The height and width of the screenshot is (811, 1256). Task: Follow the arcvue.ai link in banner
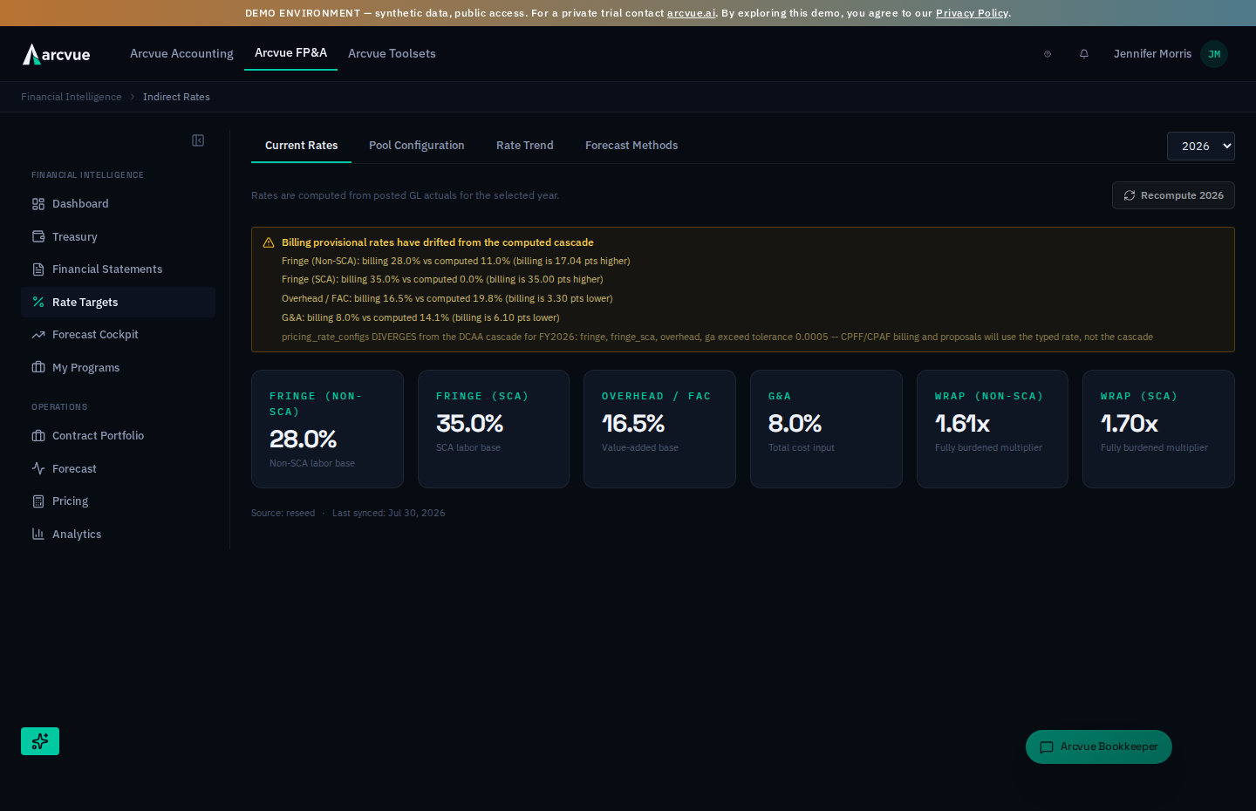(692, 13)
